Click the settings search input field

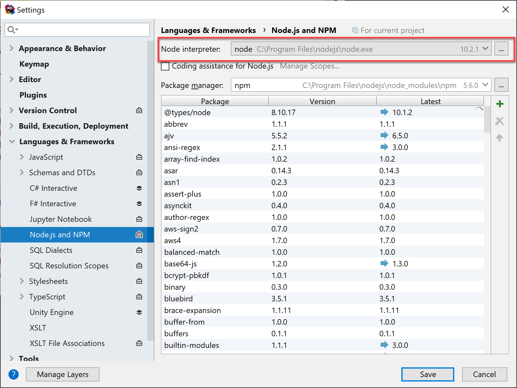pos(78,30)
